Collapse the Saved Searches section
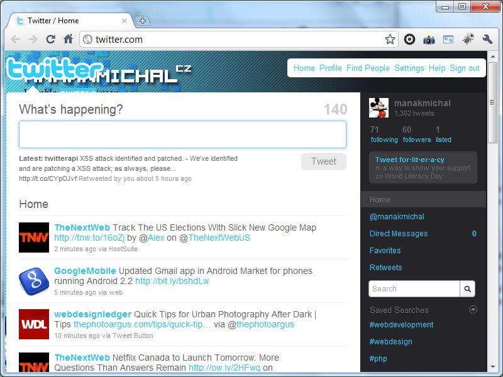The height and width of the screenshot is (377, 503). point(473,310)
